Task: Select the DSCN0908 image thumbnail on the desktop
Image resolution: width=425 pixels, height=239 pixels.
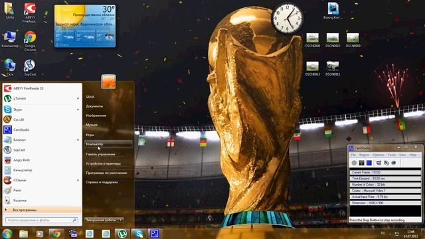Action: (x=313, y=40)
